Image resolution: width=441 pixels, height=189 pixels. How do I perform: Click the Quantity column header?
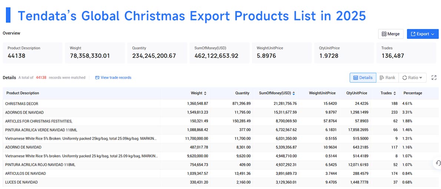click(242, 93)
